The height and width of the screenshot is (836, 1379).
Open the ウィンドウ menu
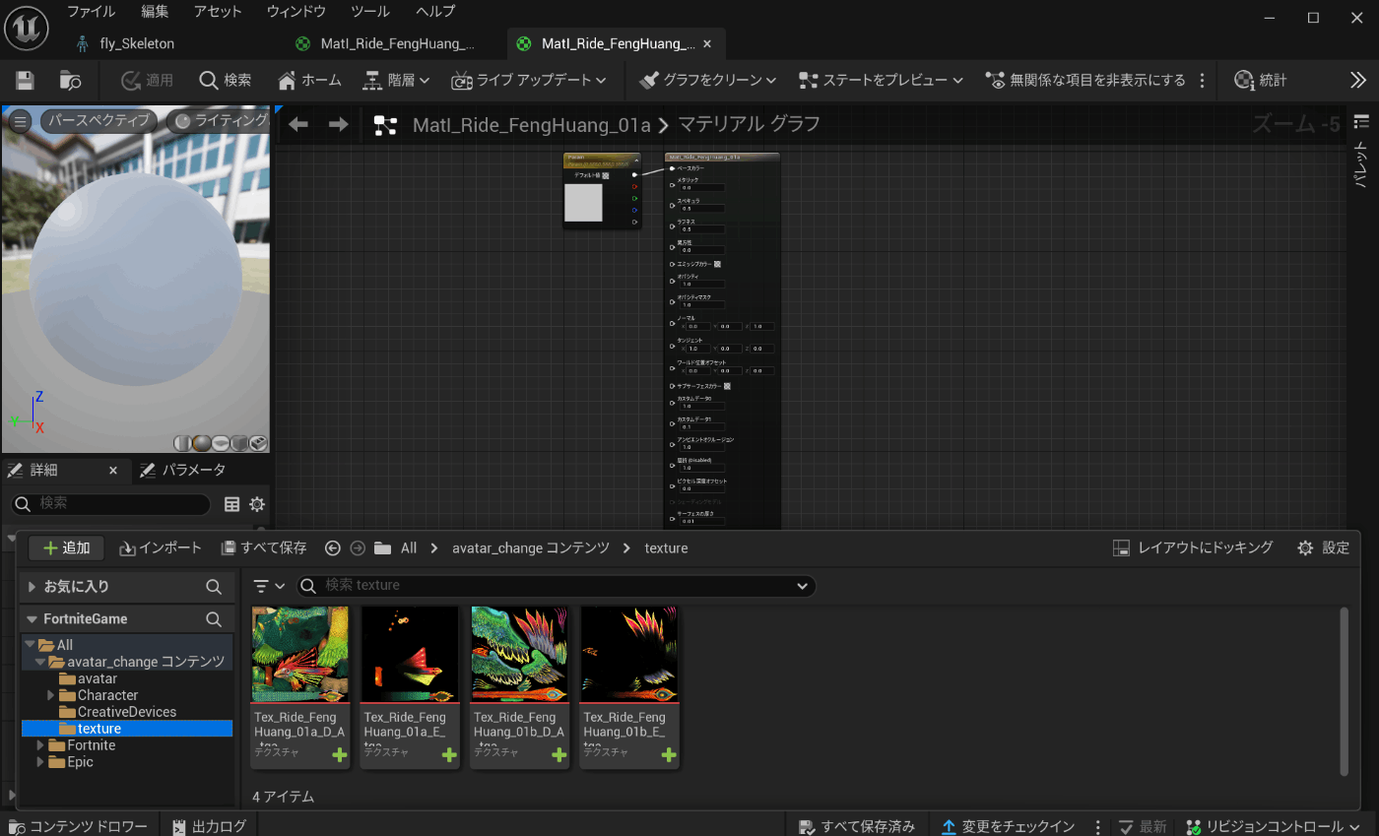tap(296, 12)
